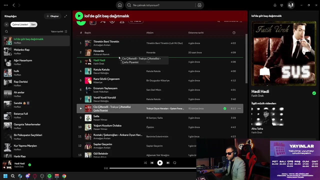
Task: Open the Windows Start menu
Action: pos(5,176)
